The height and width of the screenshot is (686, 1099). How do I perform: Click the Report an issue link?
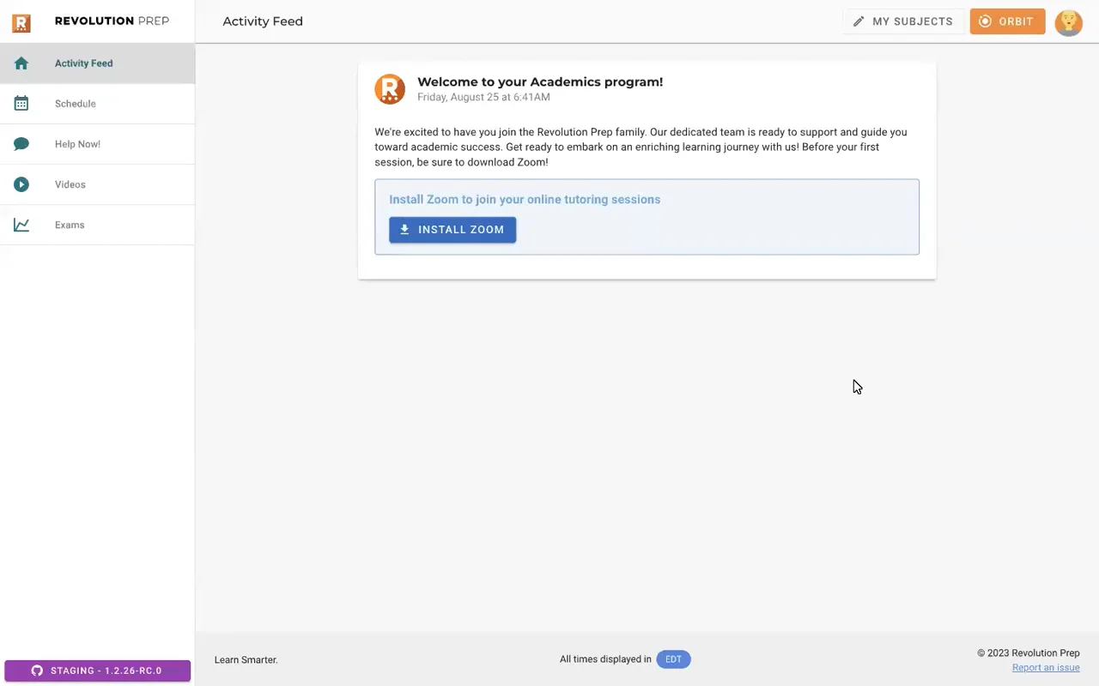[1046, 668]
